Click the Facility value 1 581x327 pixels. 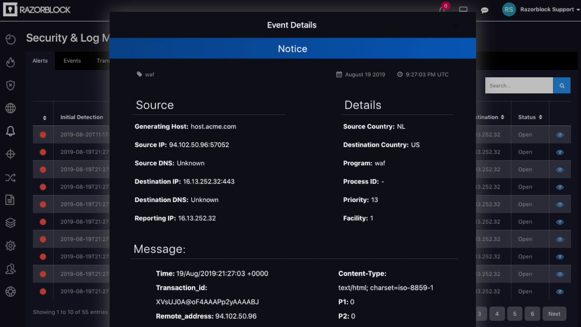(x=371, y=218)
